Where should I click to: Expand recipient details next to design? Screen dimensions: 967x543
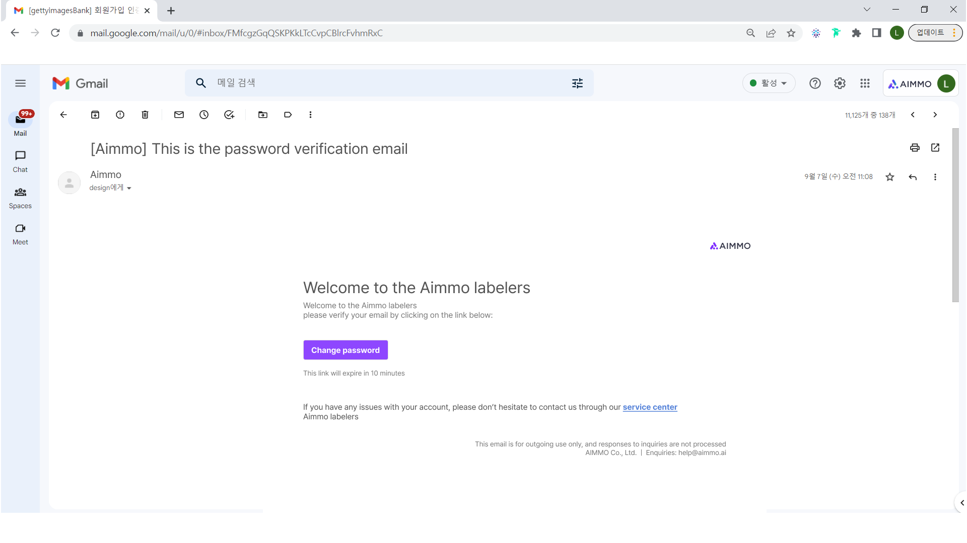click(129, 188)
